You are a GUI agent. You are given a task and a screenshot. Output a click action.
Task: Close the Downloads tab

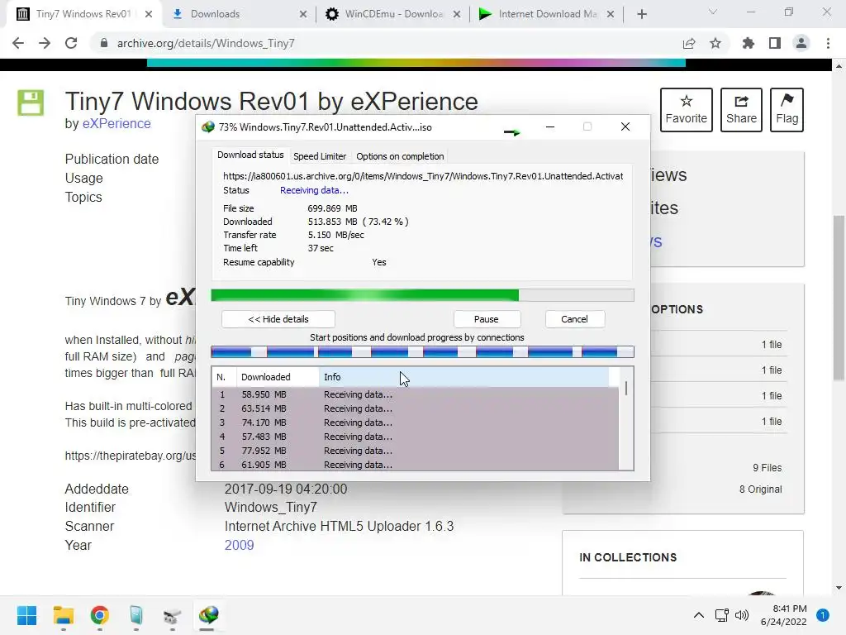click(303, 15)
